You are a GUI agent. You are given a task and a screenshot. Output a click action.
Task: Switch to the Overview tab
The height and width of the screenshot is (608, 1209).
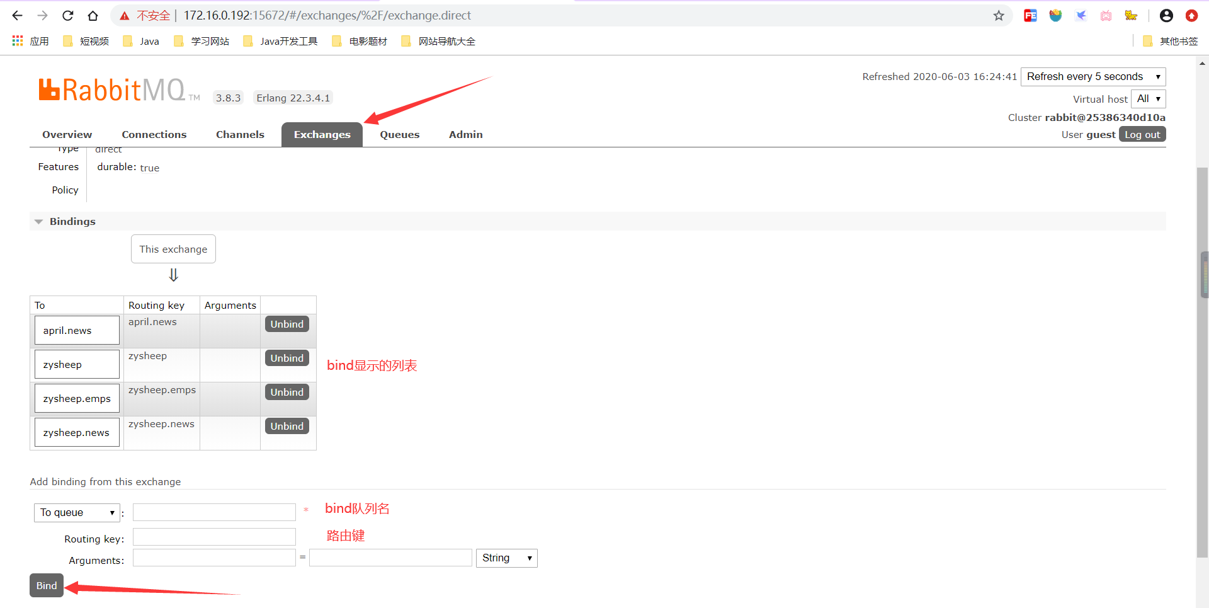coord(67,135)
